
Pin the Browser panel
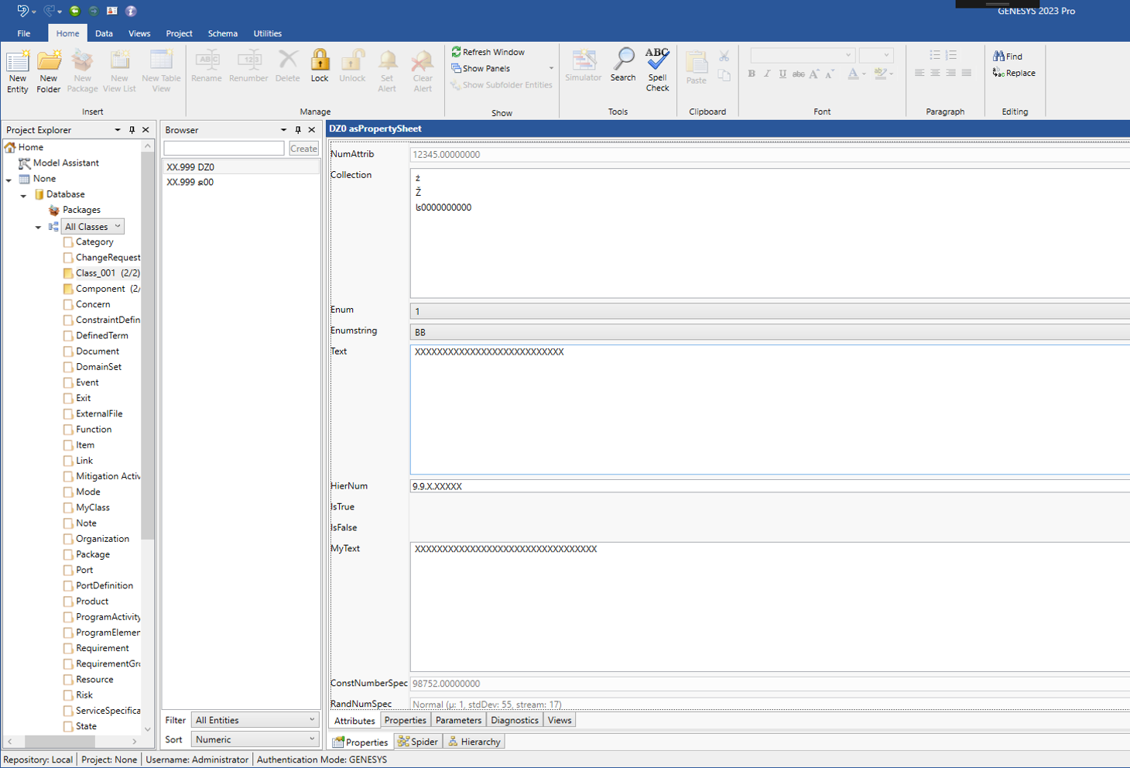[x=298, y=130]
